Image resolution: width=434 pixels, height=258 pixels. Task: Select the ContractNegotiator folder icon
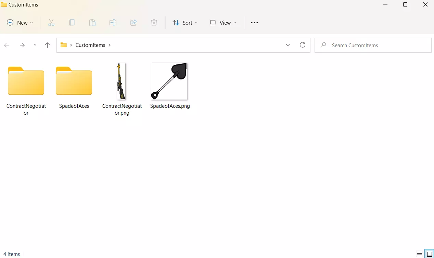pos(26,81)
